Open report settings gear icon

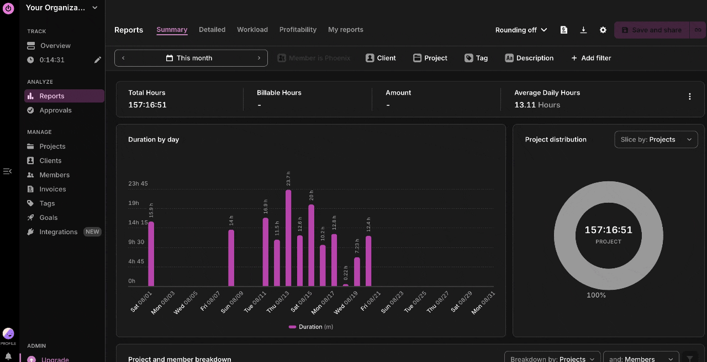coord(603,30)
